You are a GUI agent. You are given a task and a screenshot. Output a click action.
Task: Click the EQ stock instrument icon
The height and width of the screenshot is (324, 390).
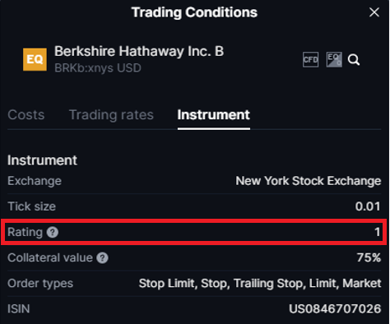click(x=334, y=59)
